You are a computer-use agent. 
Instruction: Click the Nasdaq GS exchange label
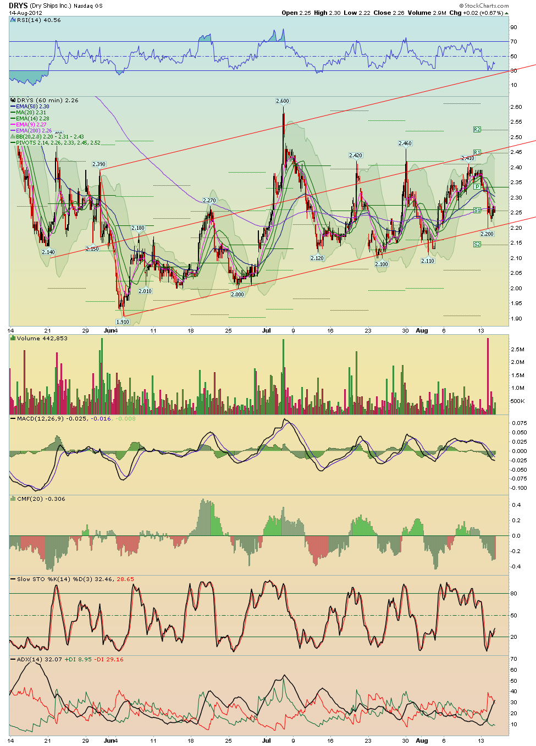[88, 6]
